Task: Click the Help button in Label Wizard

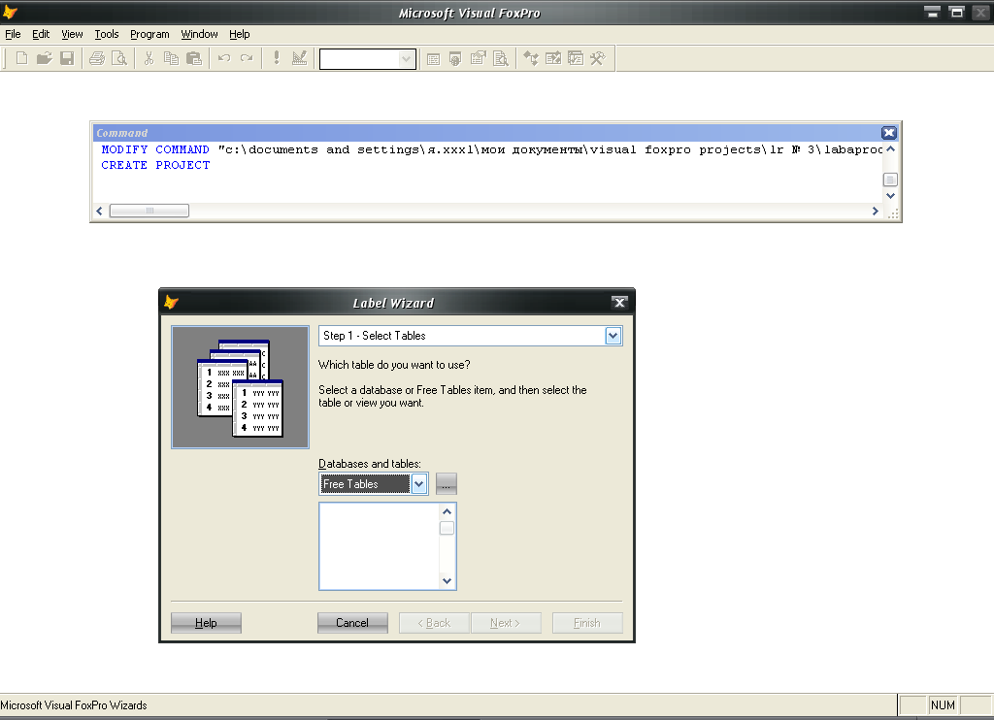Action: [x=206, y=623]
